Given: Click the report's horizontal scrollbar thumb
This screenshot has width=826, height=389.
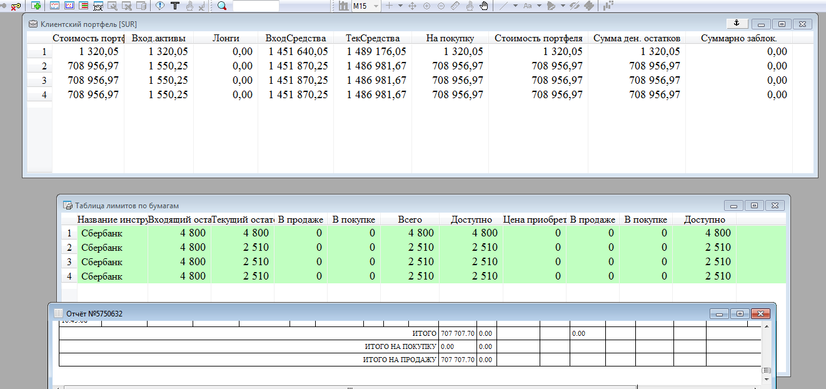Looking at the screenshot, I should tap(350, 387).
